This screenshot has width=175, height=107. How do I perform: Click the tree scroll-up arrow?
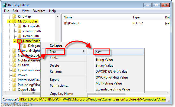point(58,17)
